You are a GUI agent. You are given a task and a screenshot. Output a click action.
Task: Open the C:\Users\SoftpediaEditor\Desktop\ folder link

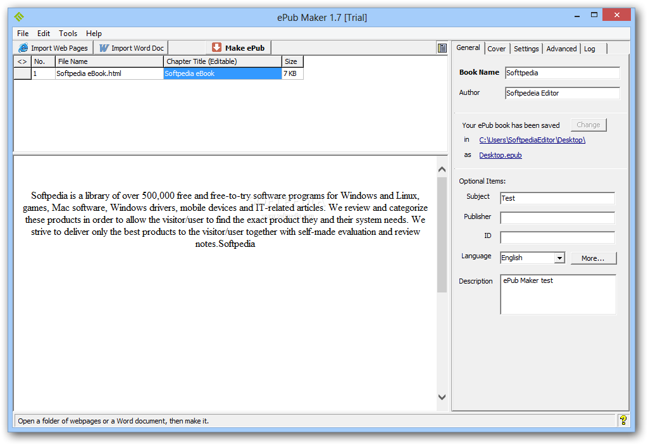point(532,140)
